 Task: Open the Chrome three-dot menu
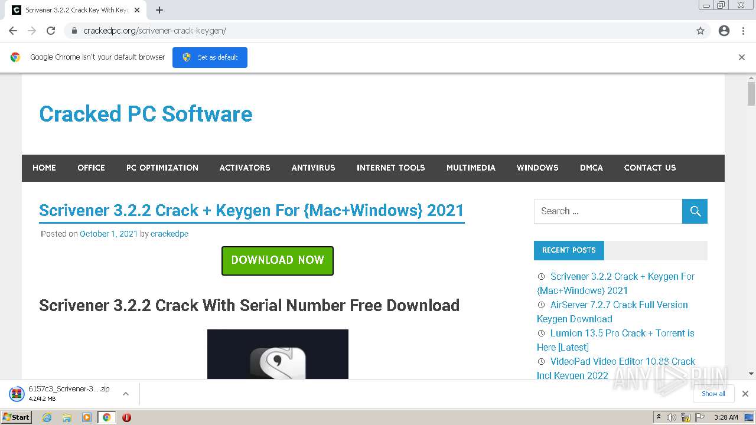743,31
